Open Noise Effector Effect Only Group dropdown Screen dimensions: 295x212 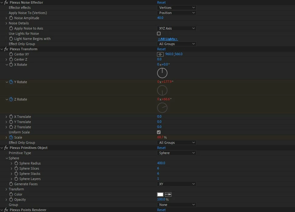(x=176, y=44)
